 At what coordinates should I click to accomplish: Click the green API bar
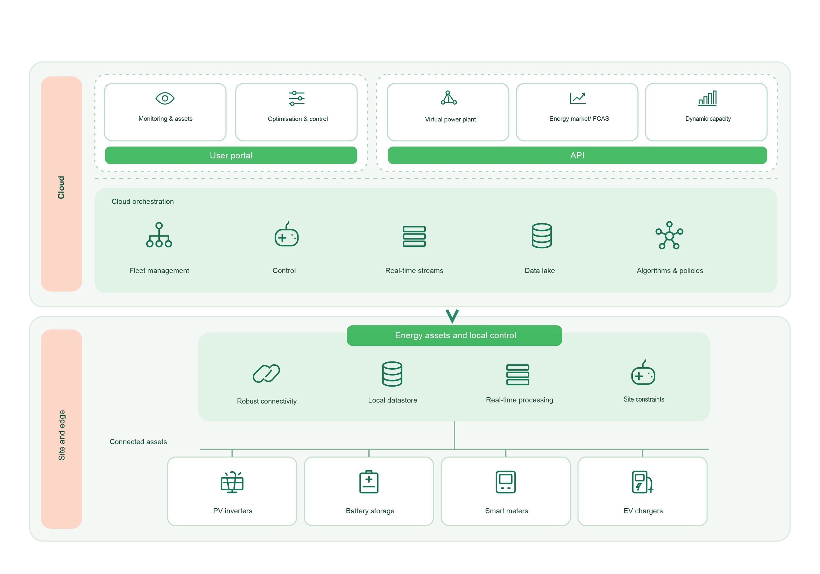(578, 155)
